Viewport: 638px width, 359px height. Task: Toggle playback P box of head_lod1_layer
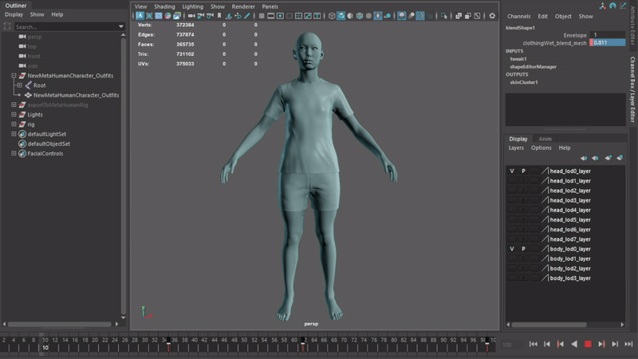tap(523, 181)
